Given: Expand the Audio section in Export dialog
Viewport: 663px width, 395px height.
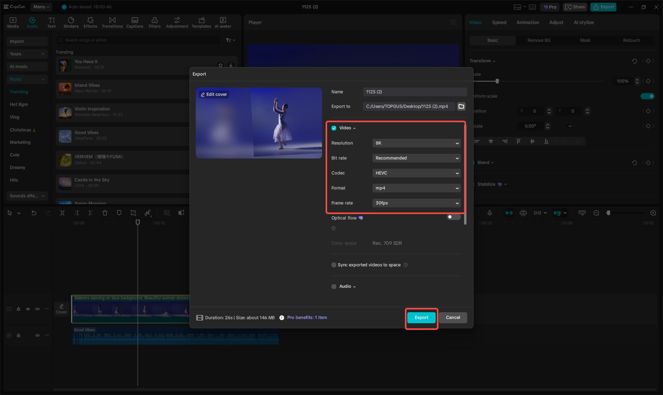Looking at the screenshot, I should 354,286.
